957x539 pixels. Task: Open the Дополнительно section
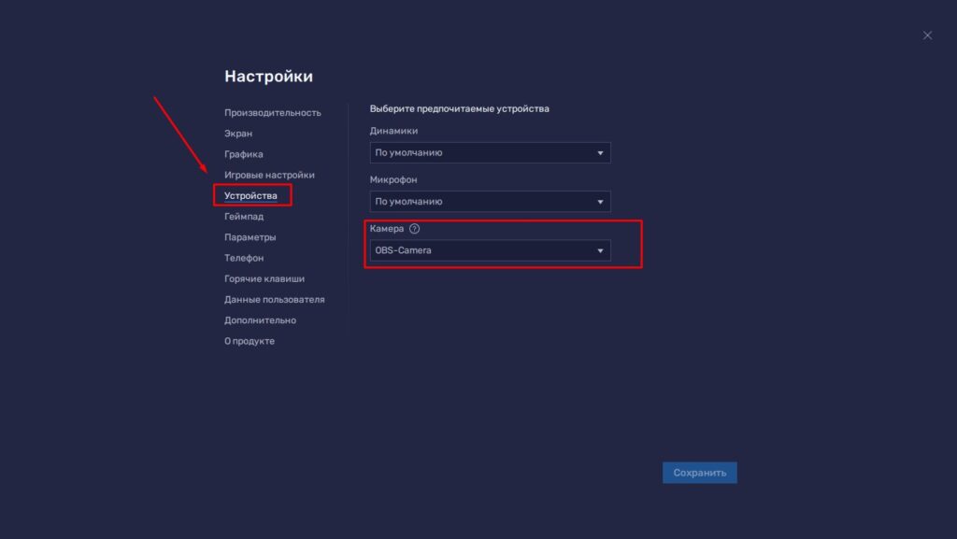(x=260, y=320)
